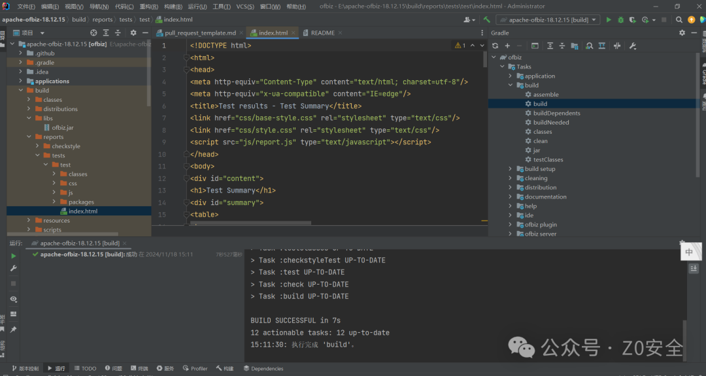The width and height of the screenshot is (706, 376).
Task: Hide the Project tool window
Action: [x=145, y=33]
